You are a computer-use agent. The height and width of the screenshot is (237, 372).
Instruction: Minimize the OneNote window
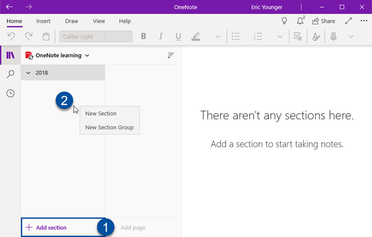(322, 7)
